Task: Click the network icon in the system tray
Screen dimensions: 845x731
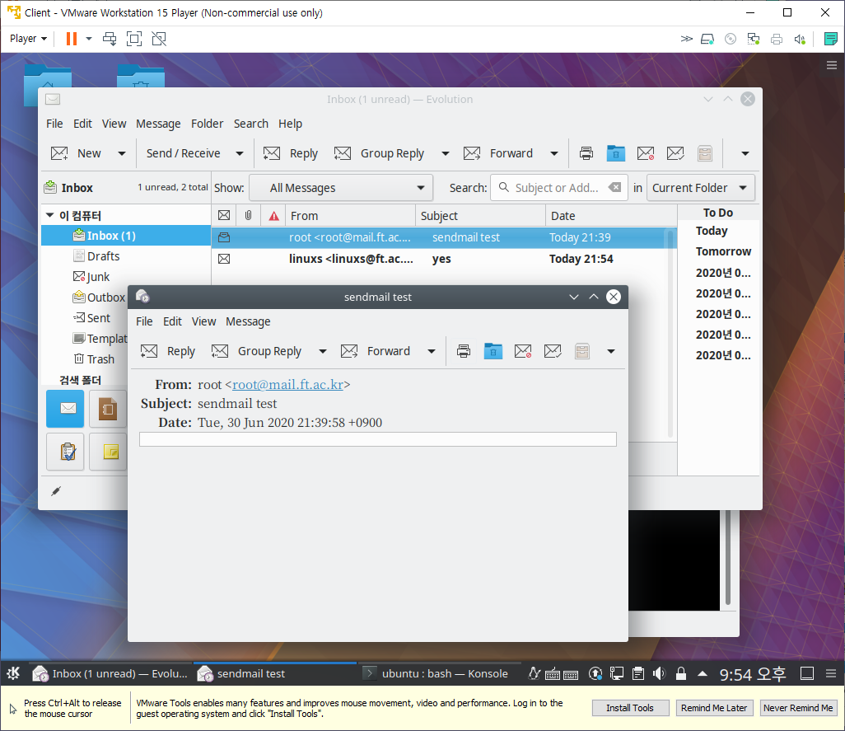Action: (x=617, y=673)
